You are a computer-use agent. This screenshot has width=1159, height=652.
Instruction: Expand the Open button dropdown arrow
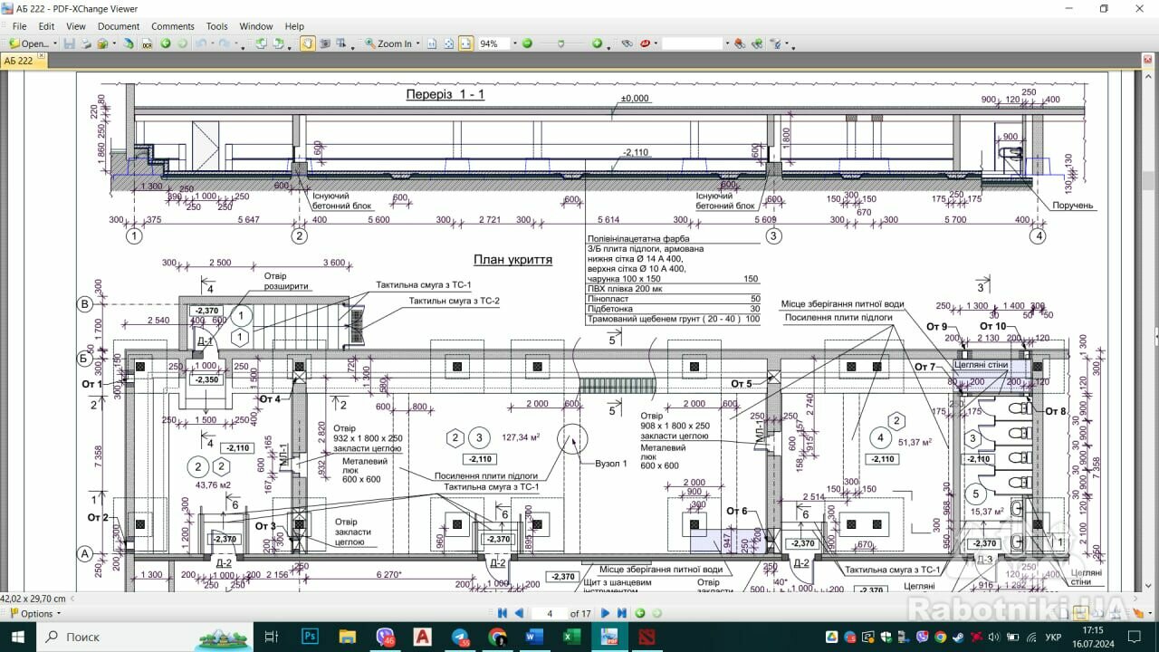55,43
